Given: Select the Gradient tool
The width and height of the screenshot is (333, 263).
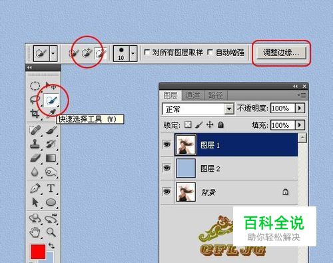Looking at the screenshot, I should [51, 158].
